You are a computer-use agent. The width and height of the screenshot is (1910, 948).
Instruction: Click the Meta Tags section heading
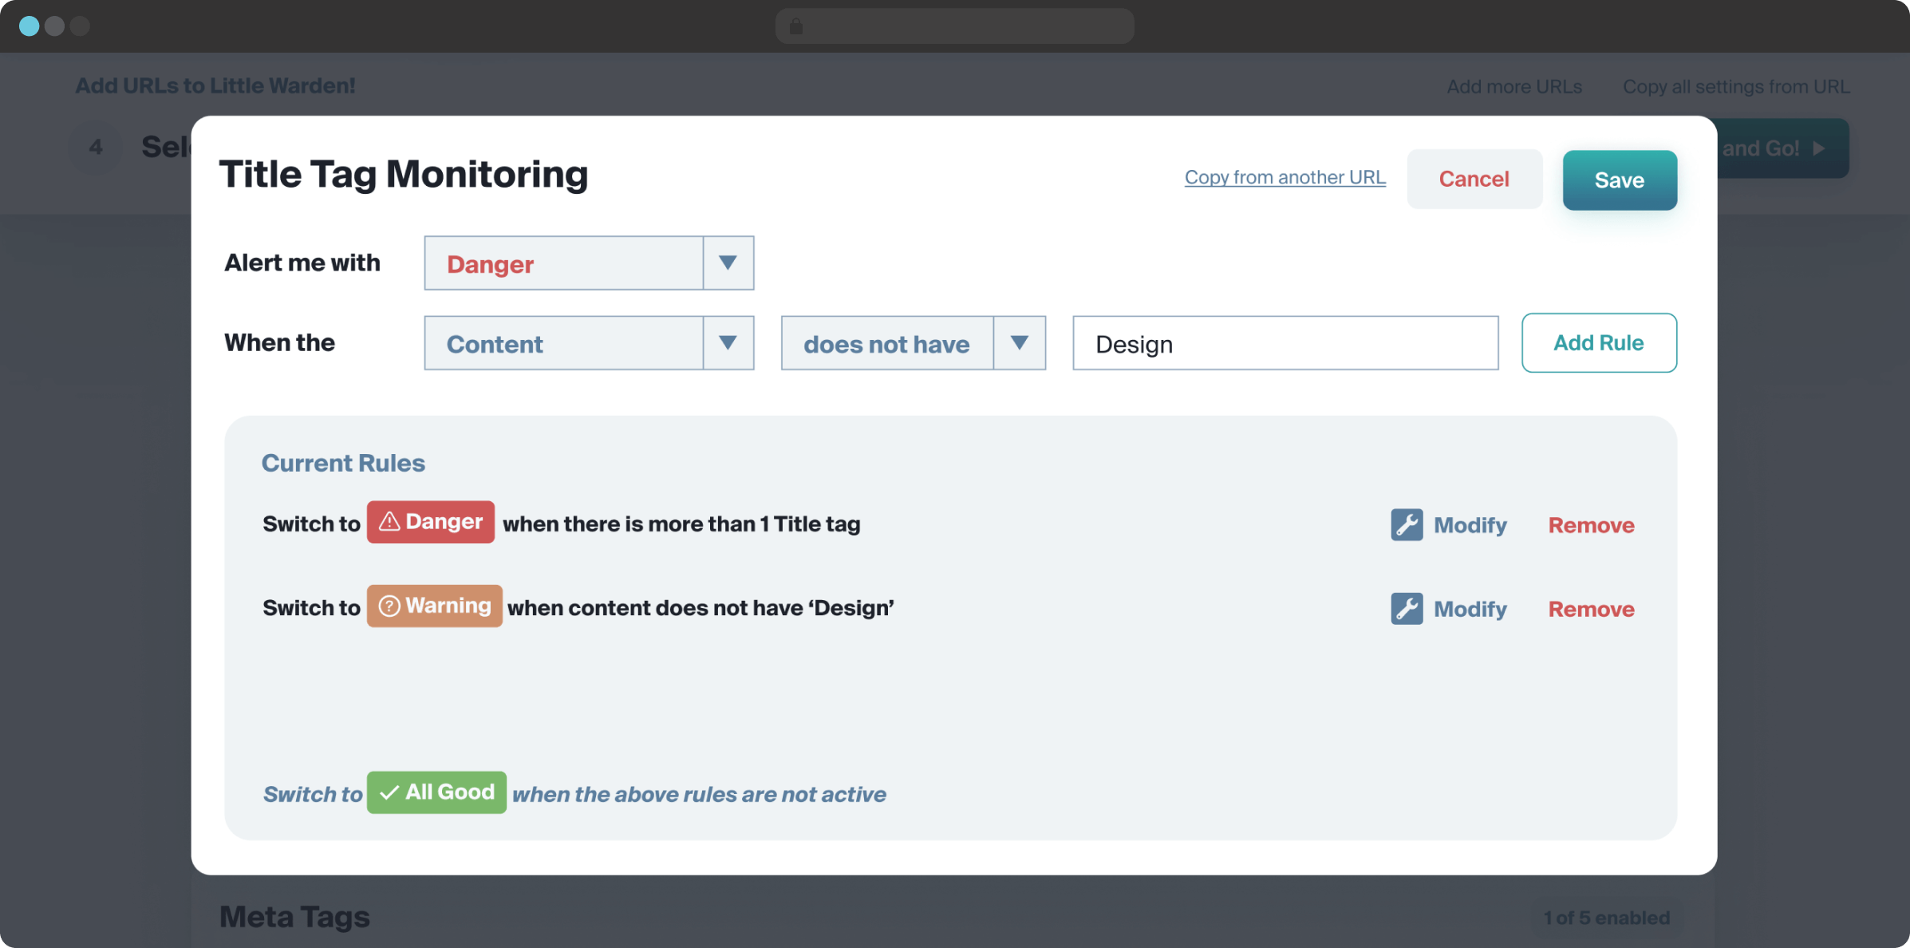[294, 917]
